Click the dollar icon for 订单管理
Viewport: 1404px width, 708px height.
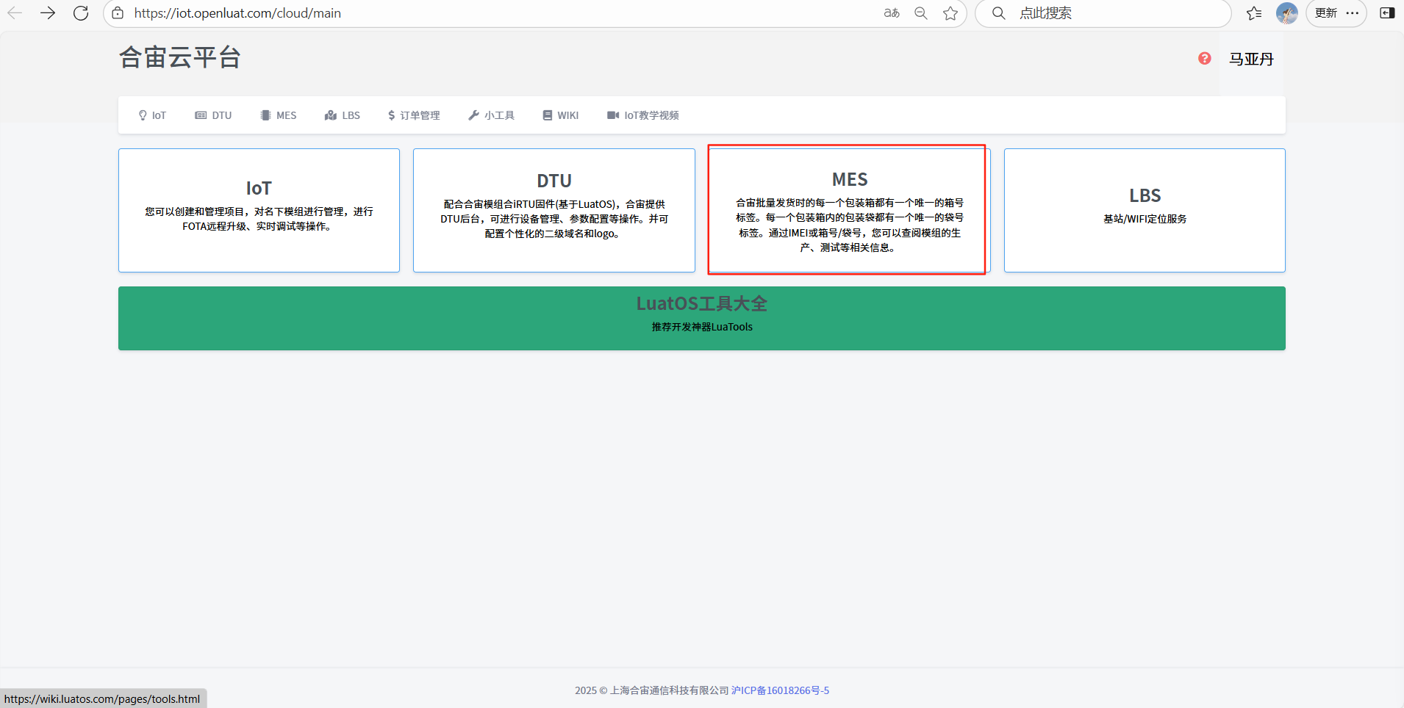391,115
